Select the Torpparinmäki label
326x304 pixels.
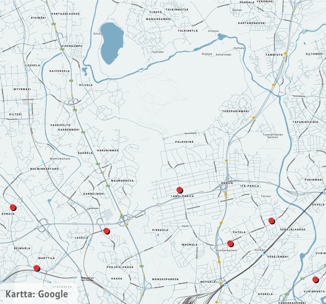coord(235,111)
